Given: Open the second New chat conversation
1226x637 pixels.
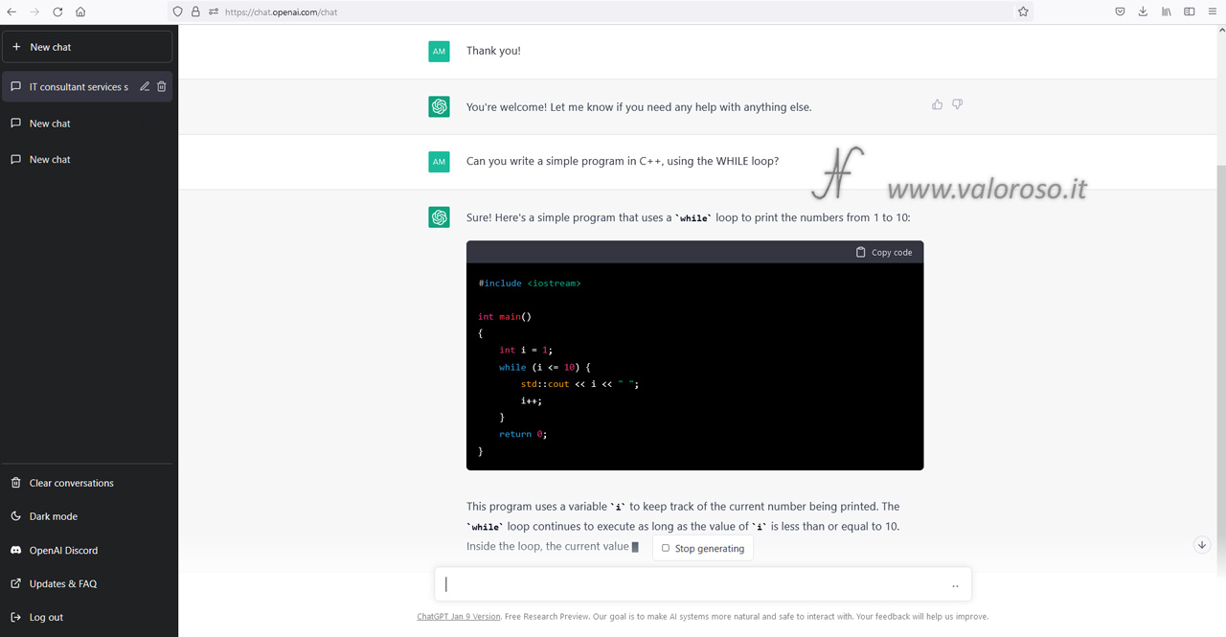Looking at the screenshot, I should click(x=50, y=160).
